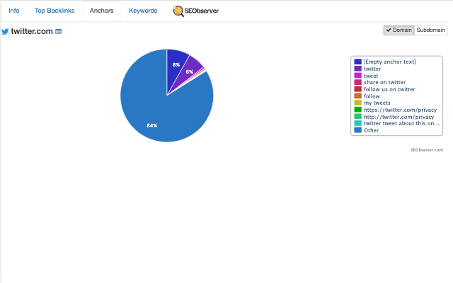Switch to the Top Backlinks tab
This screenshot has height=283, width=453.
click(55, 11)
